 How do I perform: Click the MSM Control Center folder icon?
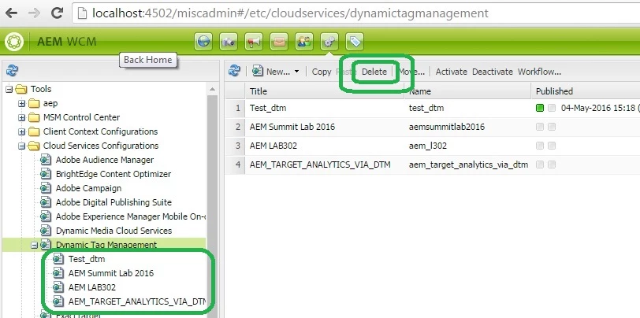click(35, 117)
